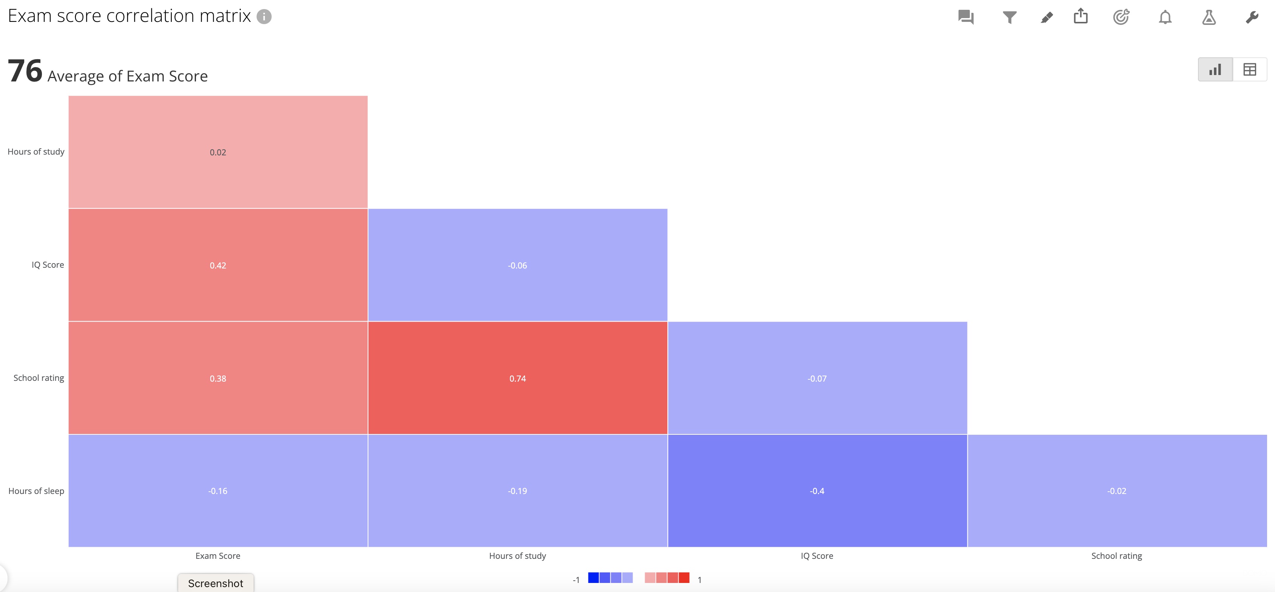Click the Screenshot button
Screen dimensions: 1275x592
[216, 583]
